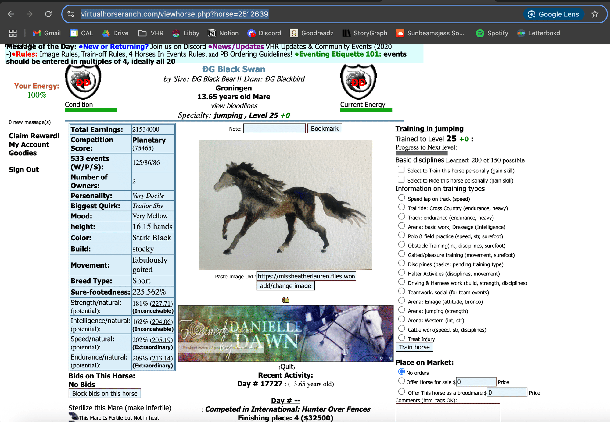
Task: Click the DD shield crest above Condition
Action: [x=83, y=82]
